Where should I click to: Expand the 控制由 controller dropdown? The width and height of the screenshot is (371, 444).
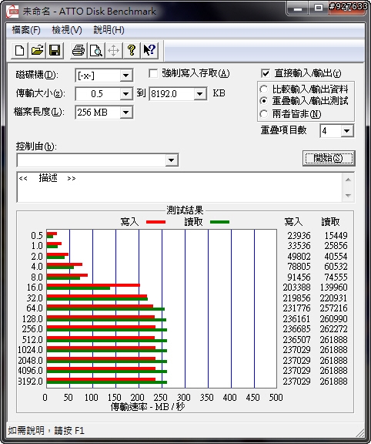point(171,160)
